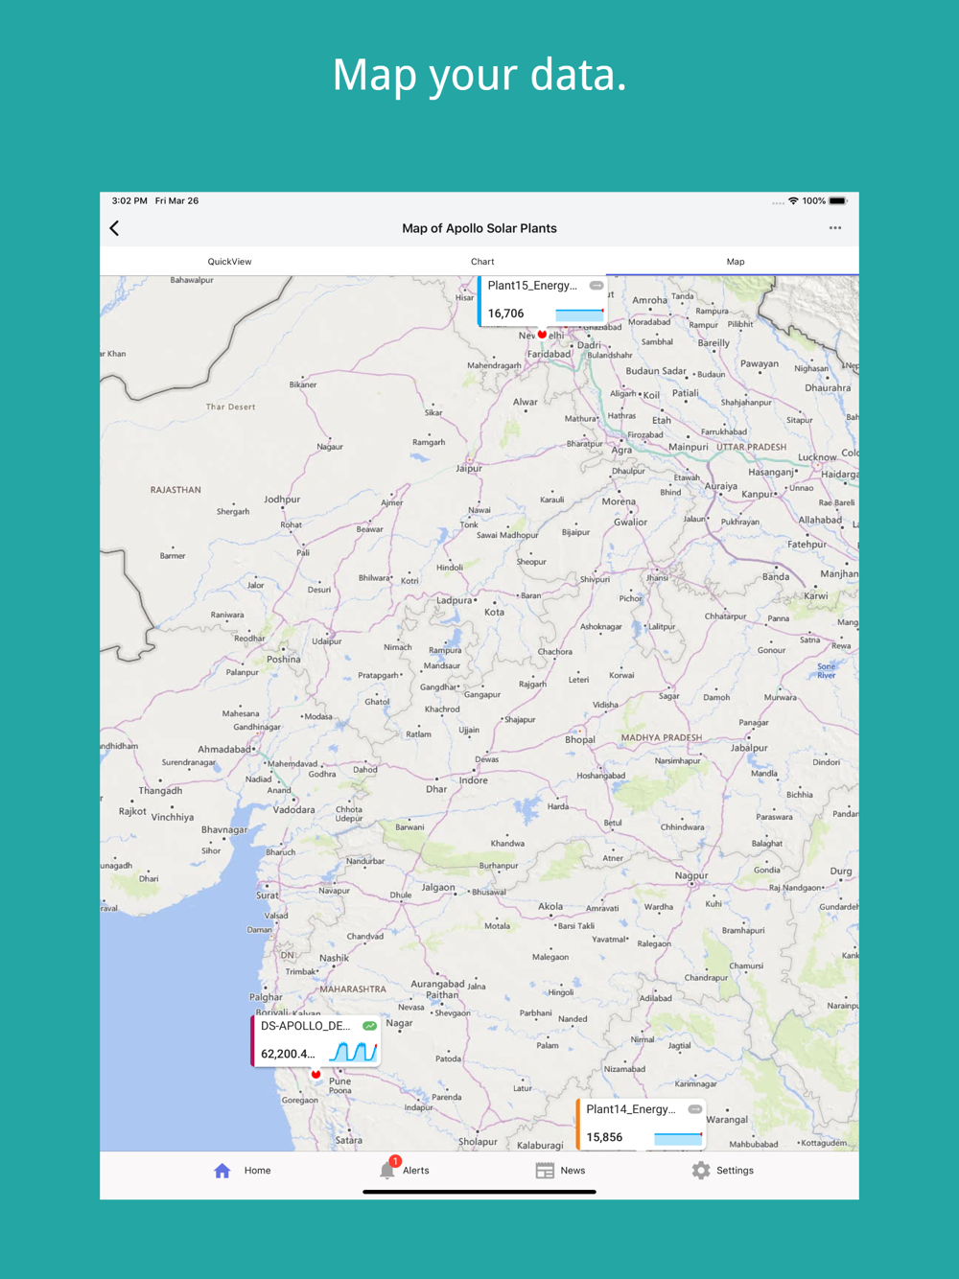Viewport: 959px width, 1279px height.
Task: Click the MAHARASHTRA state label
Action: click(353, 988)
